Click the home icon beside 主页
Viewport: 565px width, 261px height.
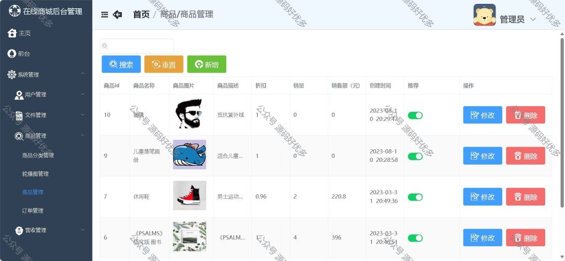click(x=12, y=33)
